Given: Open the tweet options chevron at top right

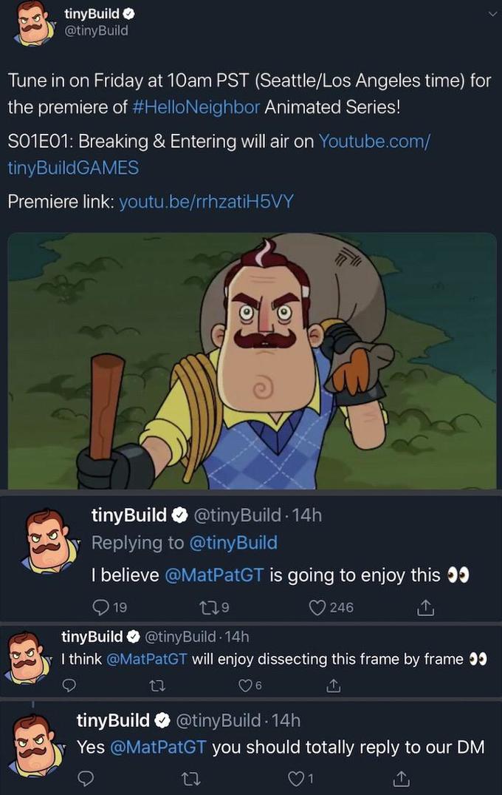Looking at the screenshot, I should coord(493,15).
